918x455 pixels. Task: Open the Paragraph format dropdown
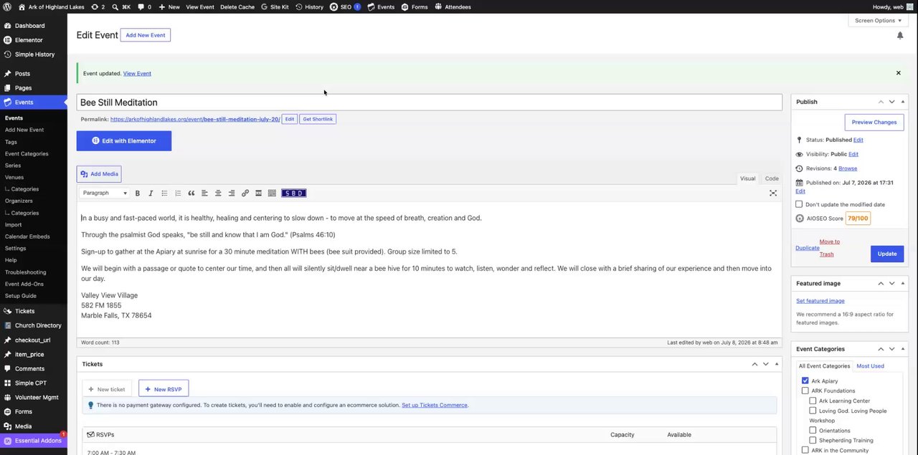pos(105,193)
